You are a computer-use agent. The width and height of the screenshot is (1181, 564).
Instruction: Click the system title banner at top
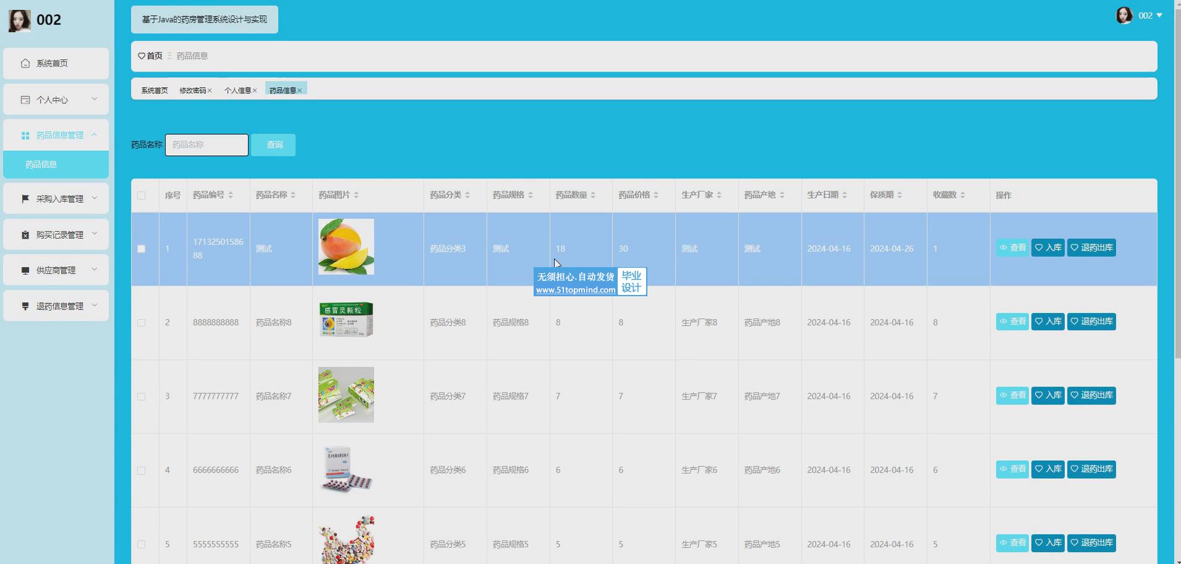coord(205,19)
